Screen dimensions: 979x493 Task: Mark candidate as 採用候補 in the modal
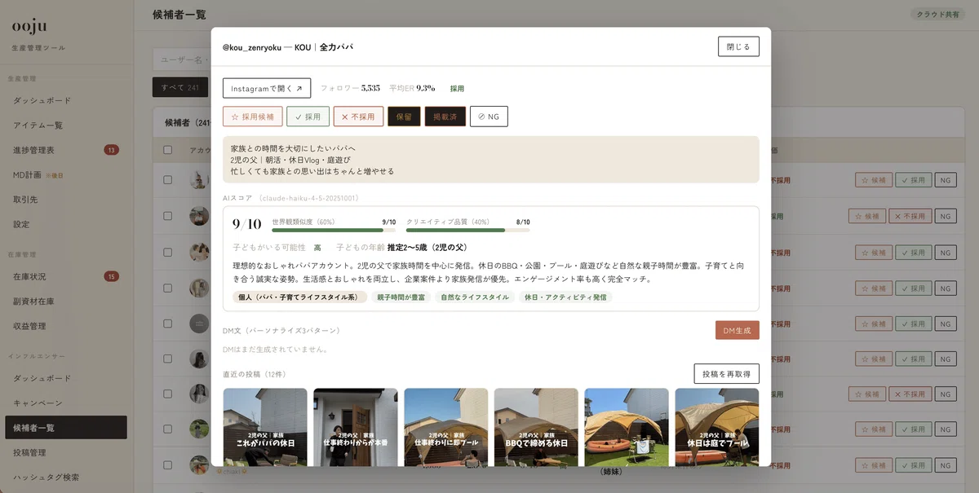tap(253, 117)
